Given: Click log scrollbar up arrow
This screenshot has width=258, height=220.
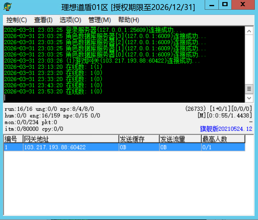Looking at the screenshot, I should 249,31.
